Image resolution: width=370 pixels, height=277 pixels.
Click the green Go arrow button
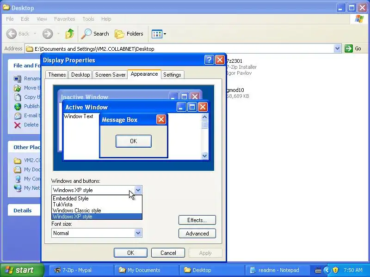click(349, 48)
